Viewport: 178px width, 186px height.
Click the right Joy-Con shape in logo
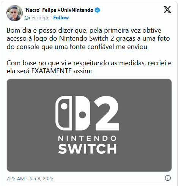pos(83,113)
